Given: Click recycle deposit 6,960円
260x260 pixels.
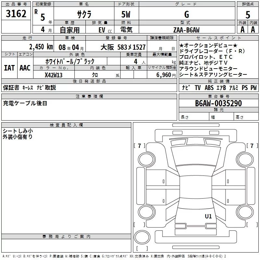Looking at the screenshot, I should tap(166, 75).
